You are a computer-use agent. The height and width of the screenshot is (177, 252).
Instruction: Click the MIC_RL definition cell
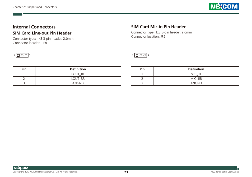(x=196, y=74)
